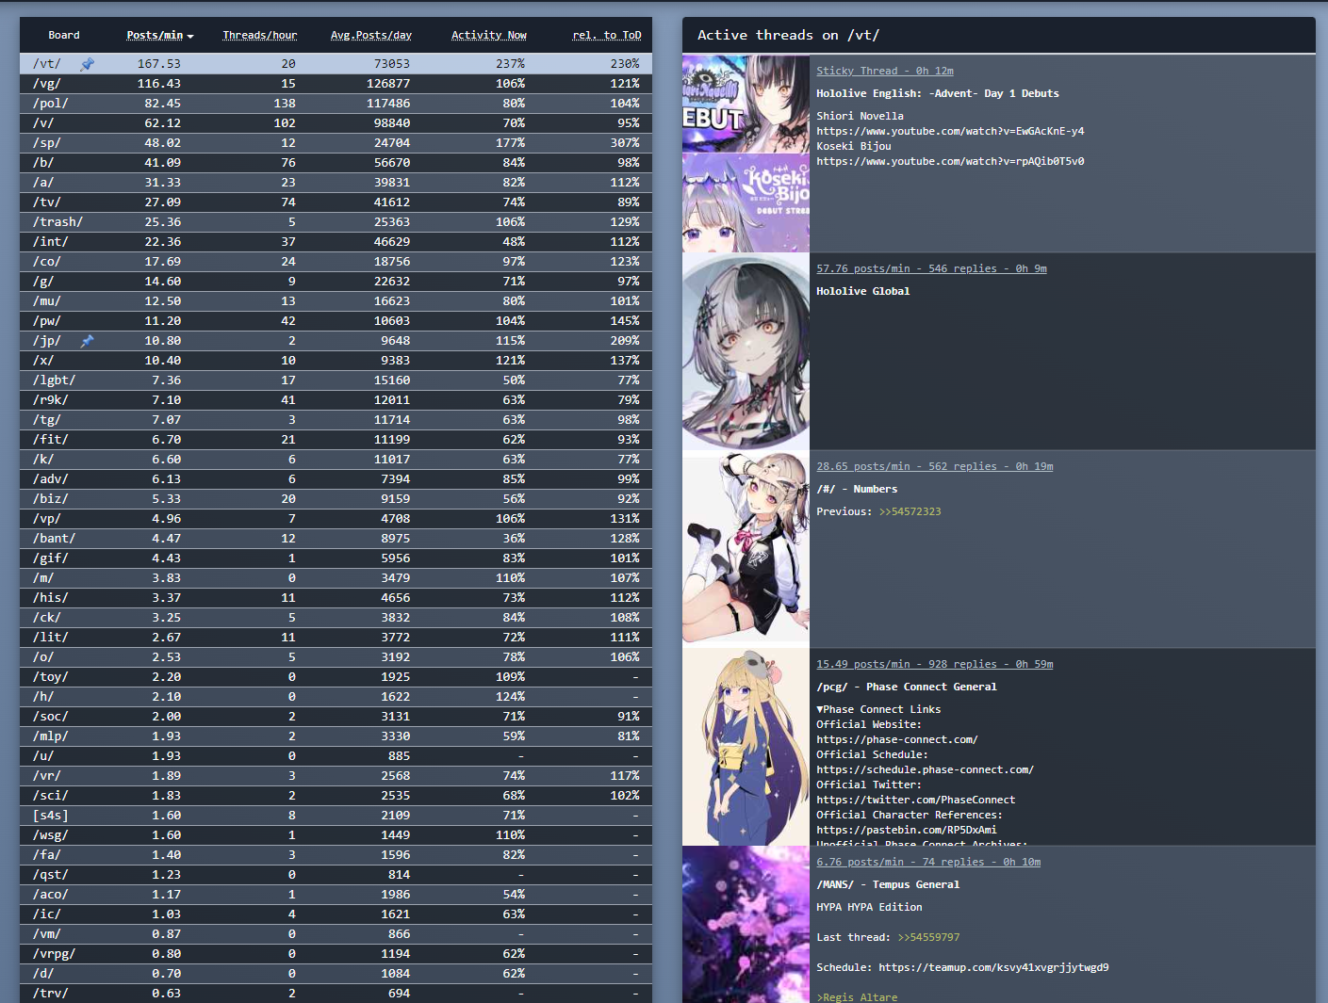Select the /jp/ board name

[47, 341]
